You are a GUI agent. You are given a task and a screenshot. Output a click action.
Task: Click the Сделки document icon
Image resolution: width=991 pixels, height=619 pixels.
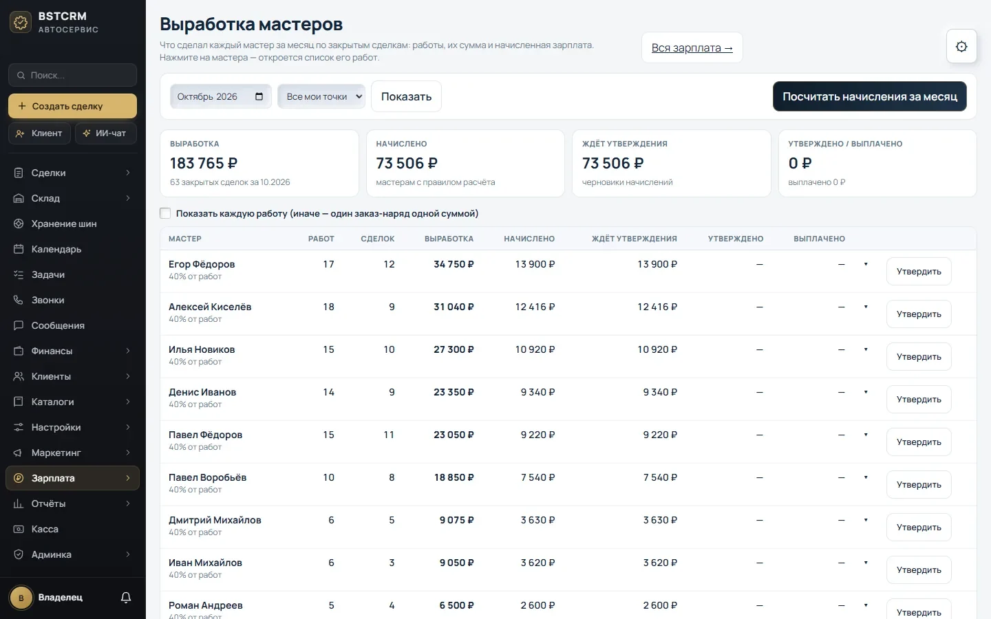pos(19,173)
